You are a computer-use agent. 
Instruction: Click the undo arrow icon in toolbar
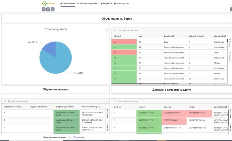point(44,9)
